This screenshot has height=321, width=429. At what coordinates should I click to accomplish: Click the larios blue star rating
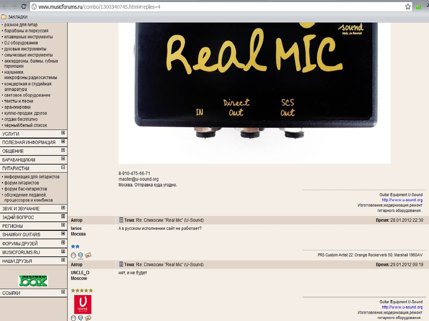(x=75, y=246)
